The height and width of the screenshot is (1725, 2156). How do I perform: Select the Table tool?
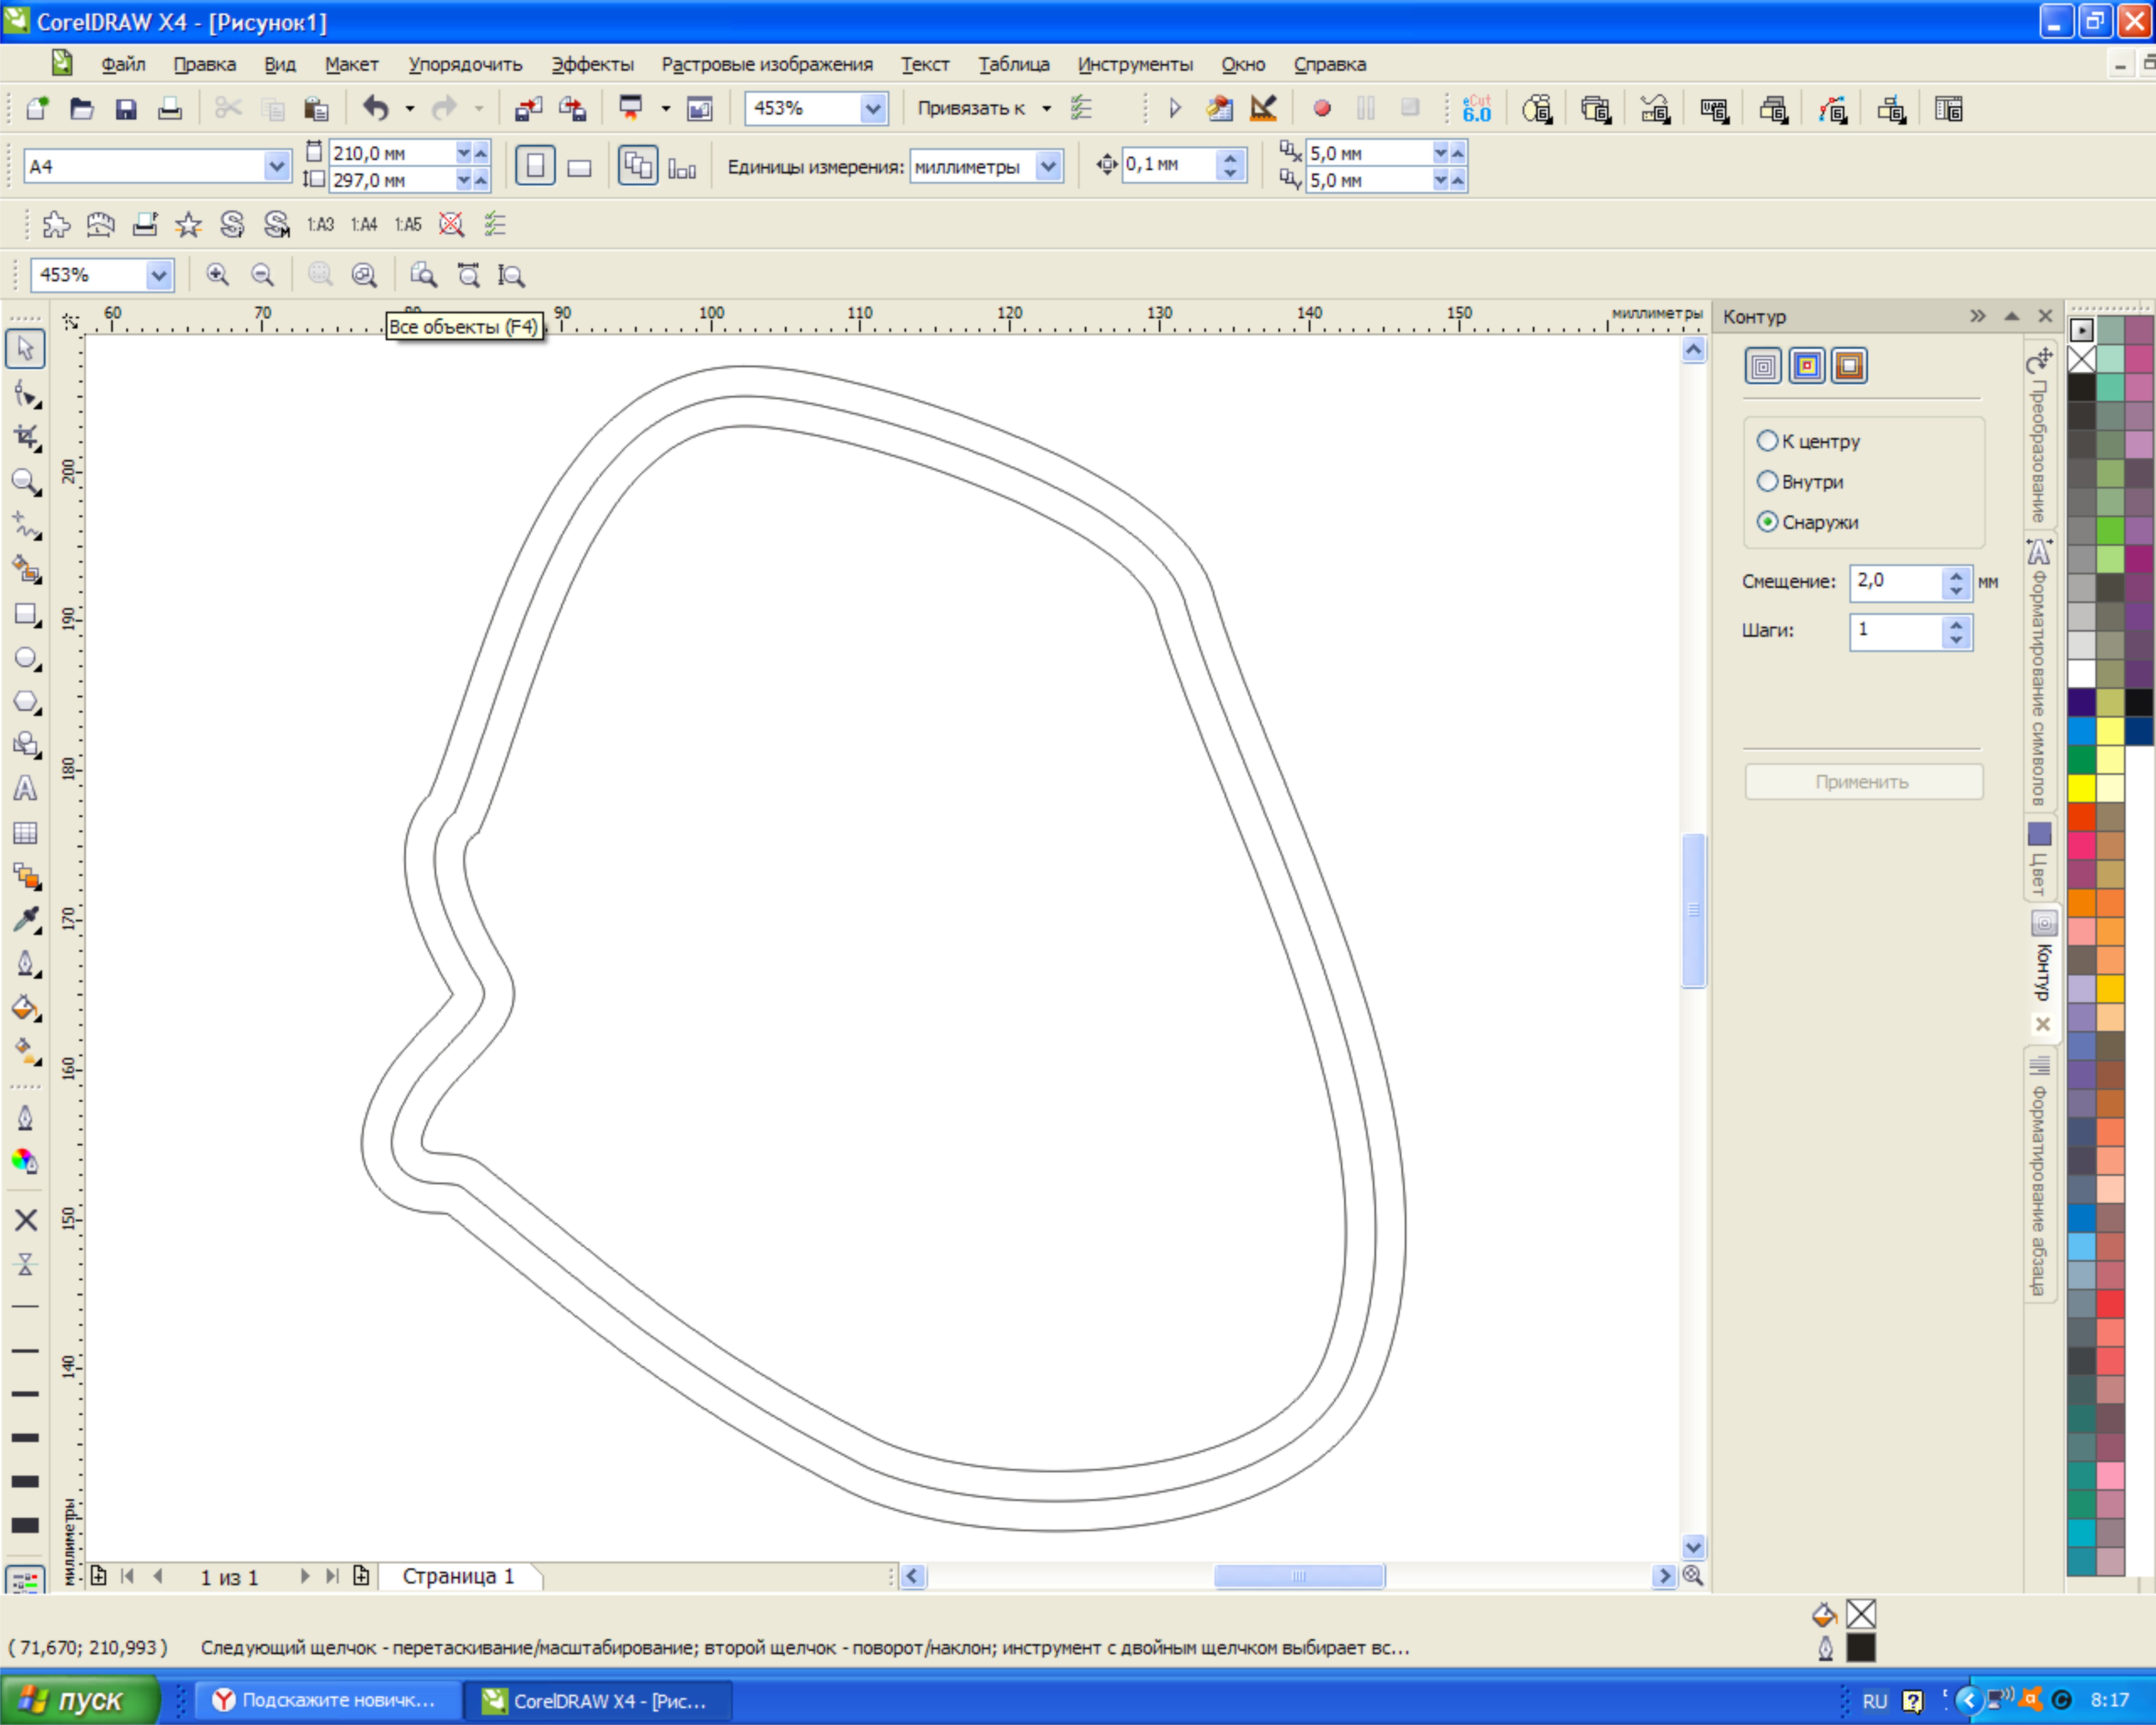(25, 833)
